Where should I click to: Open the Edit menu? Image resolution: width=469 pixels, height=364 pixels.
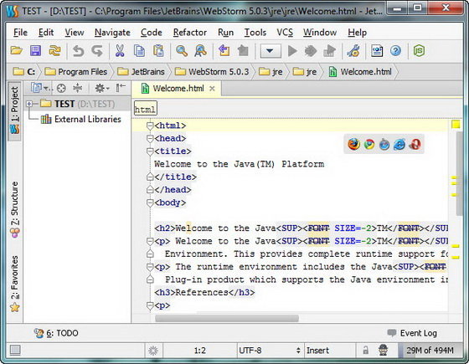(x=46, y=33)
